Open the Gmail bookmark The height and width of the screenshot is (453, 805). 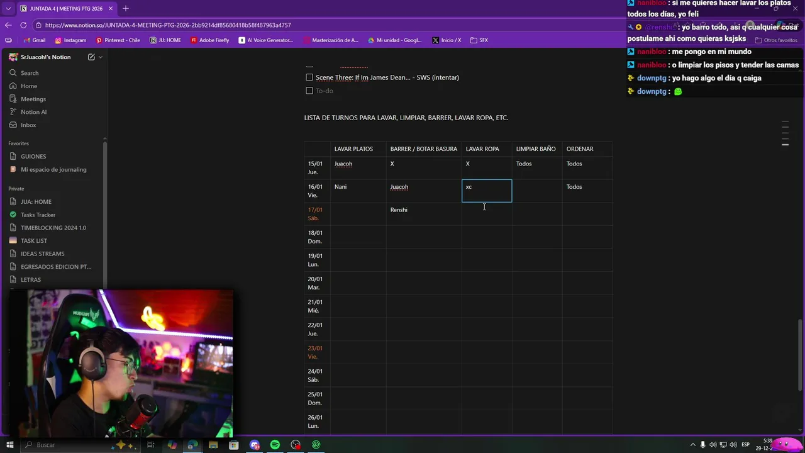tap(34, 40)
